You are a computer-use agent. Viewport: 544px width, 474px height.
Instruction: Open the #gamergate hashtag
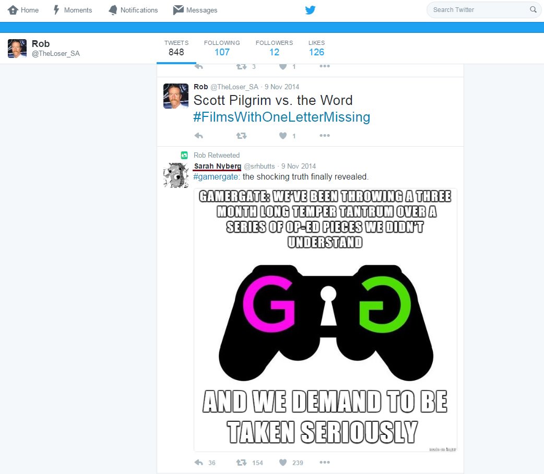pyautogui.click(x=216, y=176)
